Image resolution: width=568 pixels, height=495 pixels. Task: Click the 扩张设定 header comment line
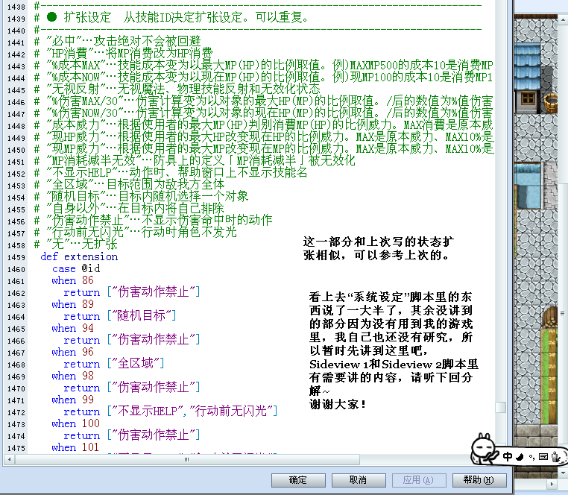coord(171,18)
